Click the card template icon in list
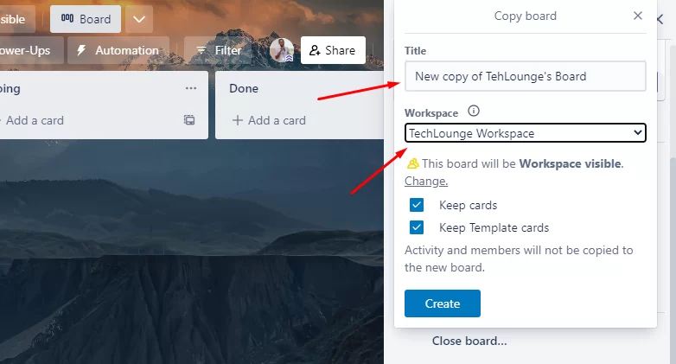 click(x=189, y=120)
